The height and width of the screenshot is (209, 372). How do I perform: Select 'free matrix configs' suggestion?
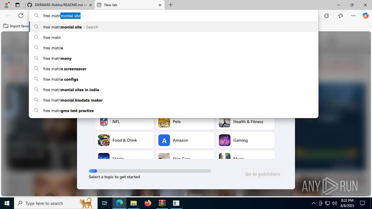[x=174, y=79]
